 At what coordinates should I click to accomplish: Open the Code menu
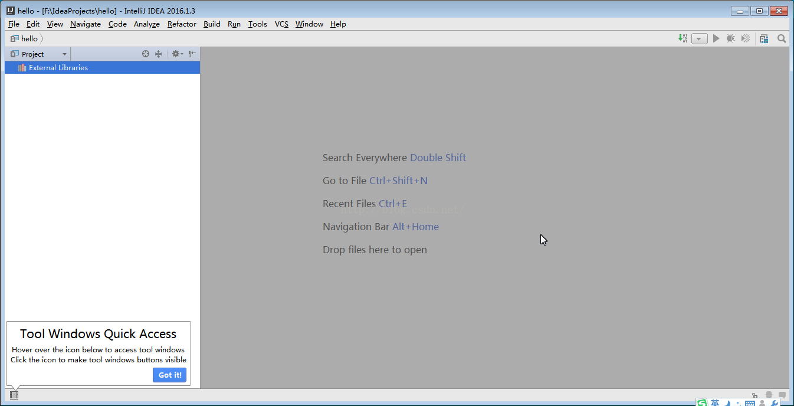click(117, 24)
